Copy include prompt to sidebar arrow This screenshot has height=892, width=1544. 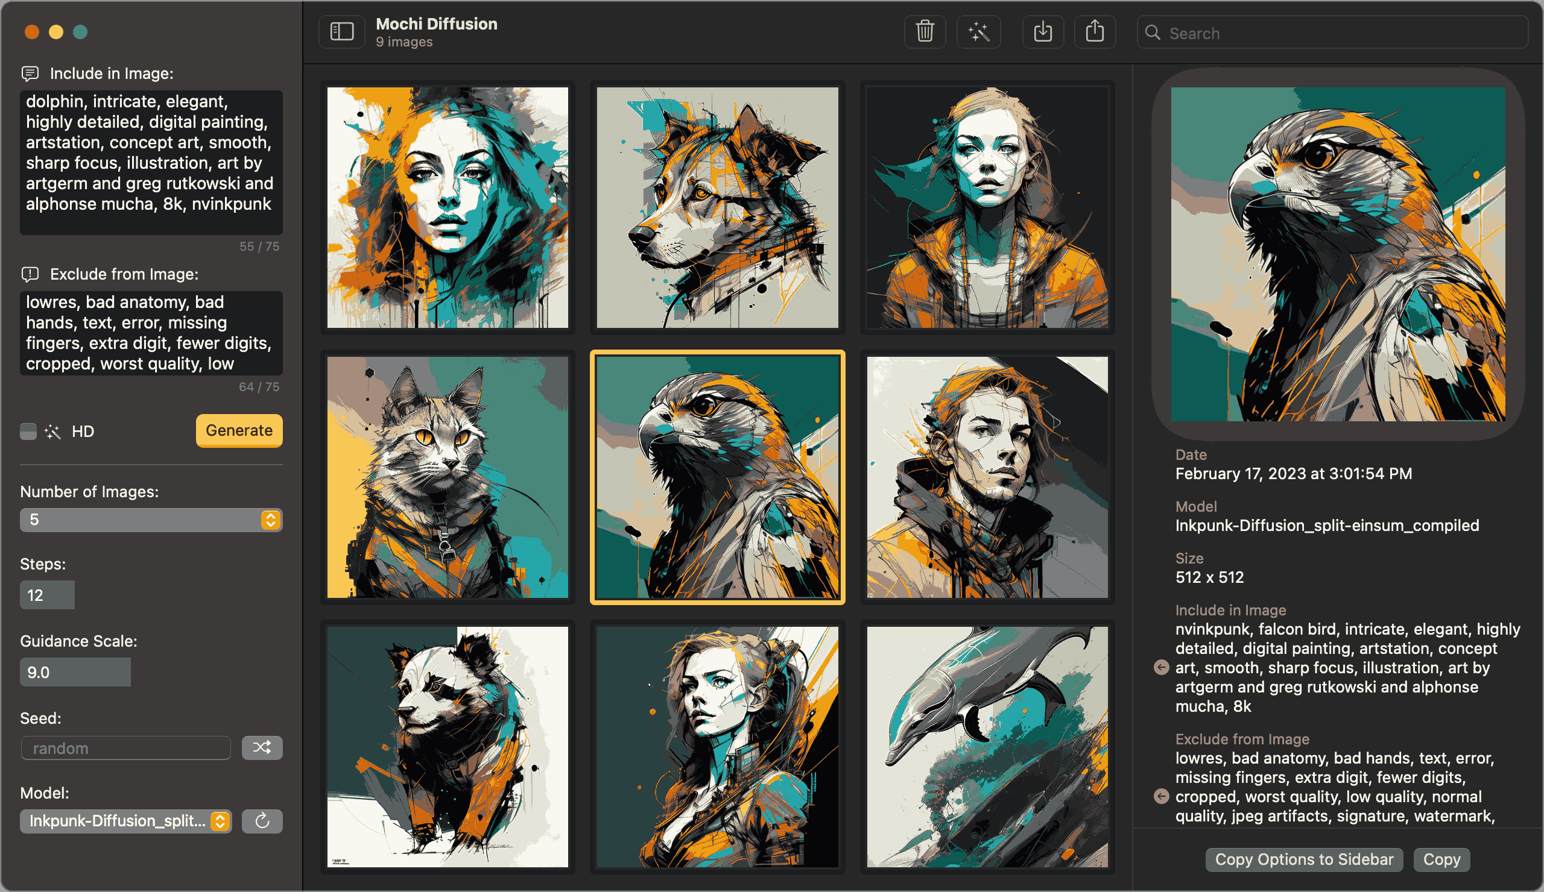[1161, 667]
